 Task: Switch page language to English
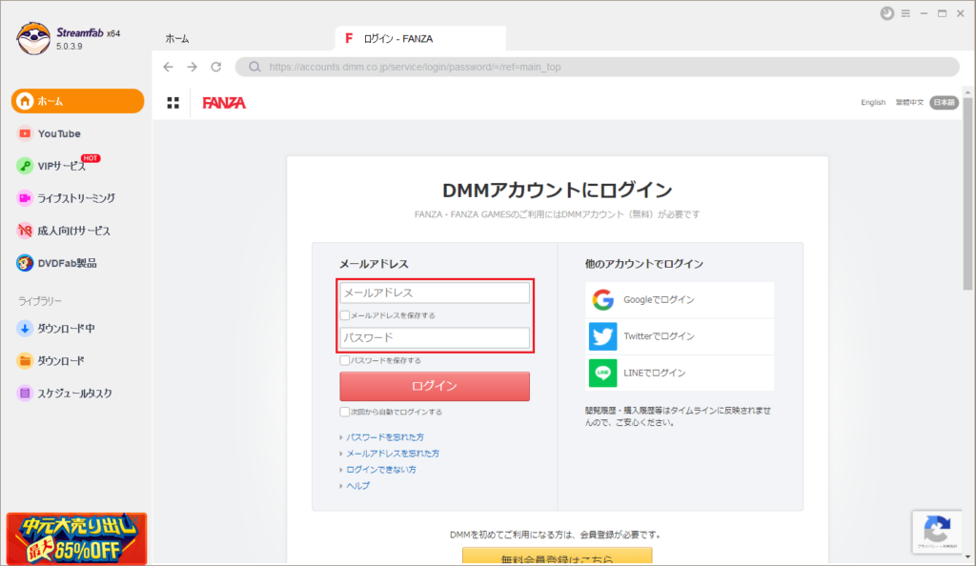tap(873, 103)
